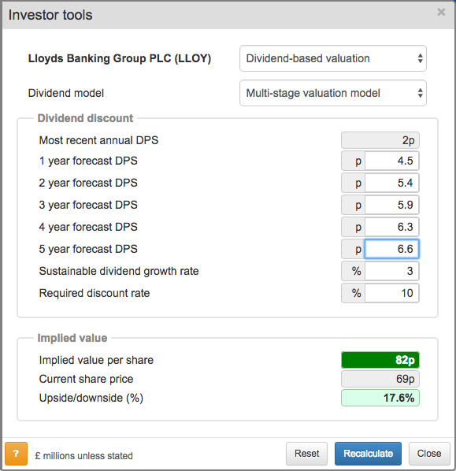Click the Current share price 69p box
Screen dimensions: 456x471
point(380,379)
